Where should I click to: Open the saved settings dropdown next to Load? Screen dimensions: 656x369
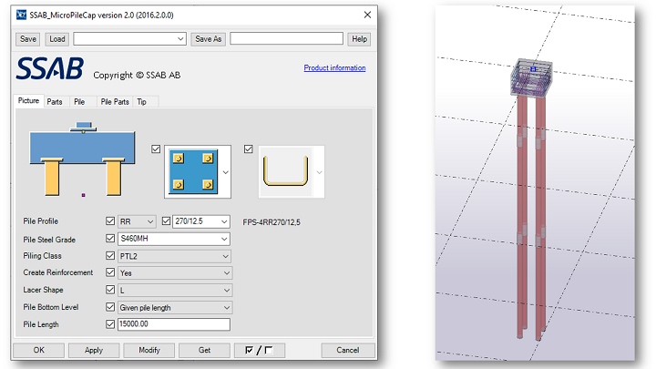tap(129, 39)
